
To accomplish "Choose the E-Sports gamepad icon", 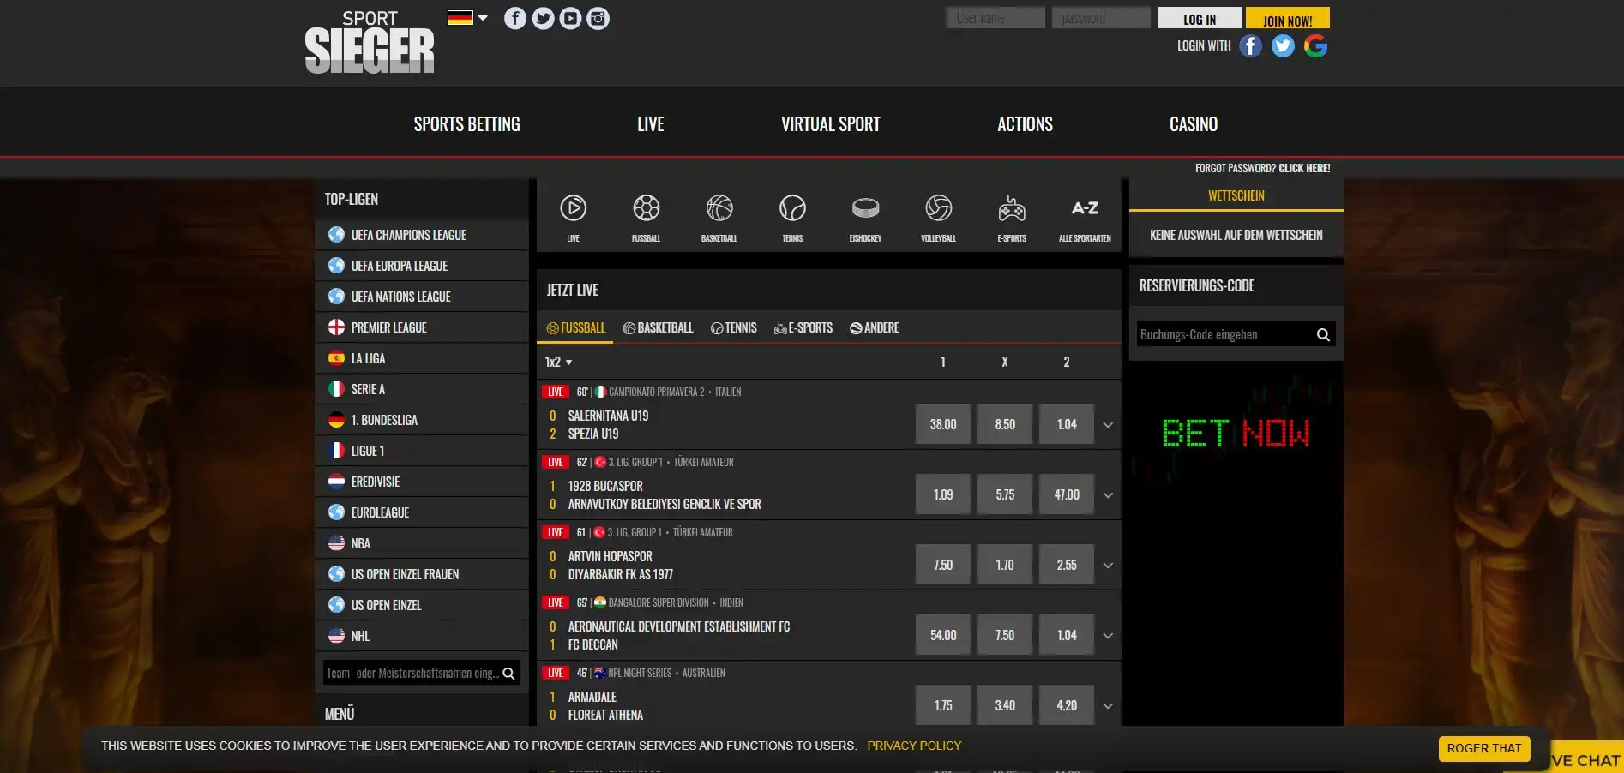I will [1012, 209].
